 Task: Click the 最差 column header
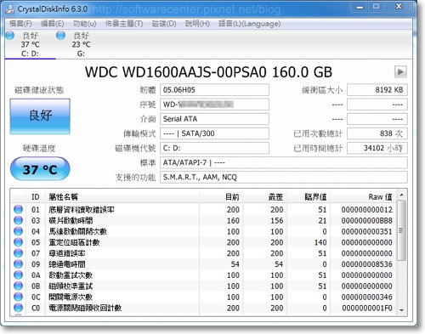click(264, 197)
